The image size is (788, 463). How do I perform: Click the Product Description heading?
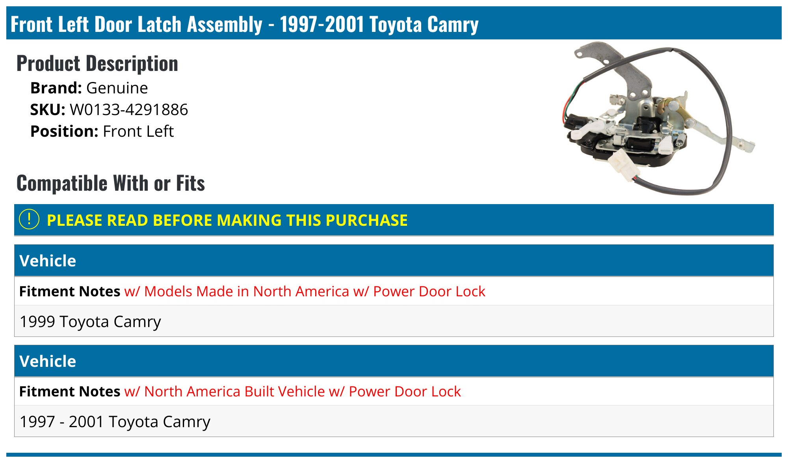coord(97,63)
